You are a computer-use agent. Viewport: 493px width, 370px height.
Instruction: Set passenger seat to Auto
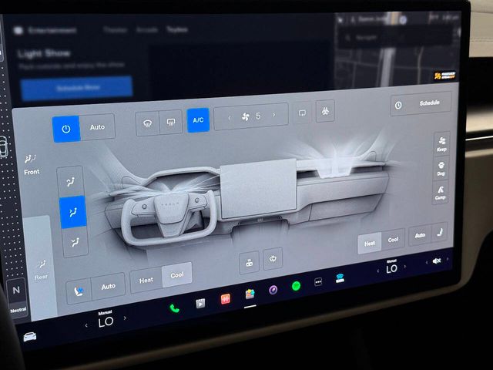pos(420,235)
